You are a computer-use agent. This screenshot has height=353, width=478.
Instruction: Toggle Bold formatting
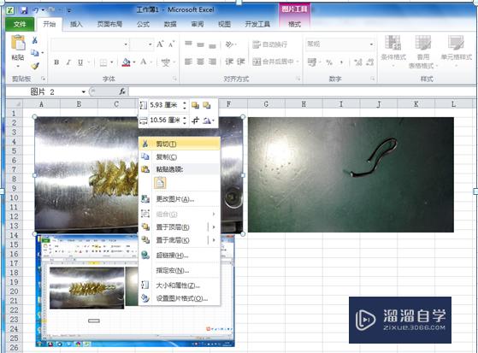(x=56, y=62)
